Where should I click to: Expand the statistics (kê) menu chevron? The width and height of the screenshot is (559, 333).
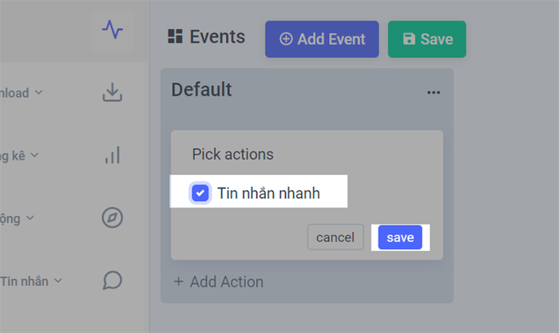pos(34,155)
